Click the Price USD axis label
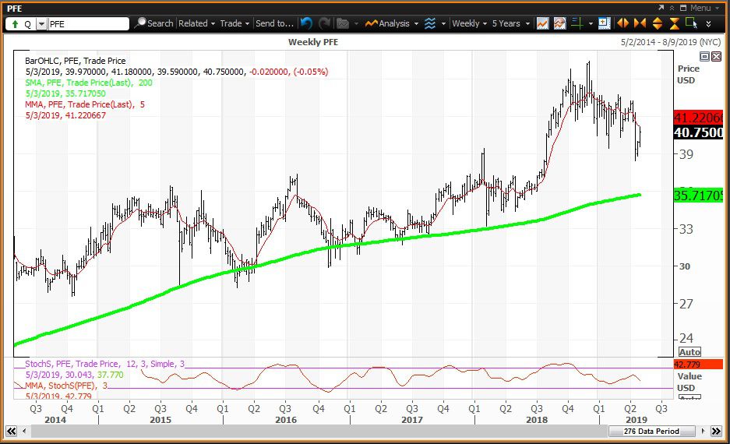Image resolution: width=730 pixels, height=444 pixels. tap(688, 74)
